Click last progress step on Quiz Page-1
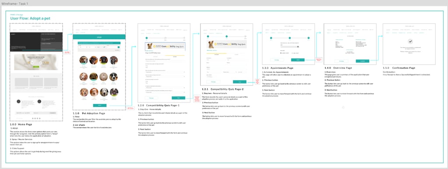Image resolution: width=448 pixels, height=169 pixels. pyautogui.click(x=184, y=38)
